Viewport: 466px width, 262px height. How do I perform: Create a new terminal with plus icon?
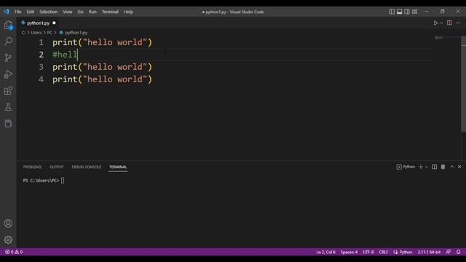pyautogui.click(x=421, y=167)
